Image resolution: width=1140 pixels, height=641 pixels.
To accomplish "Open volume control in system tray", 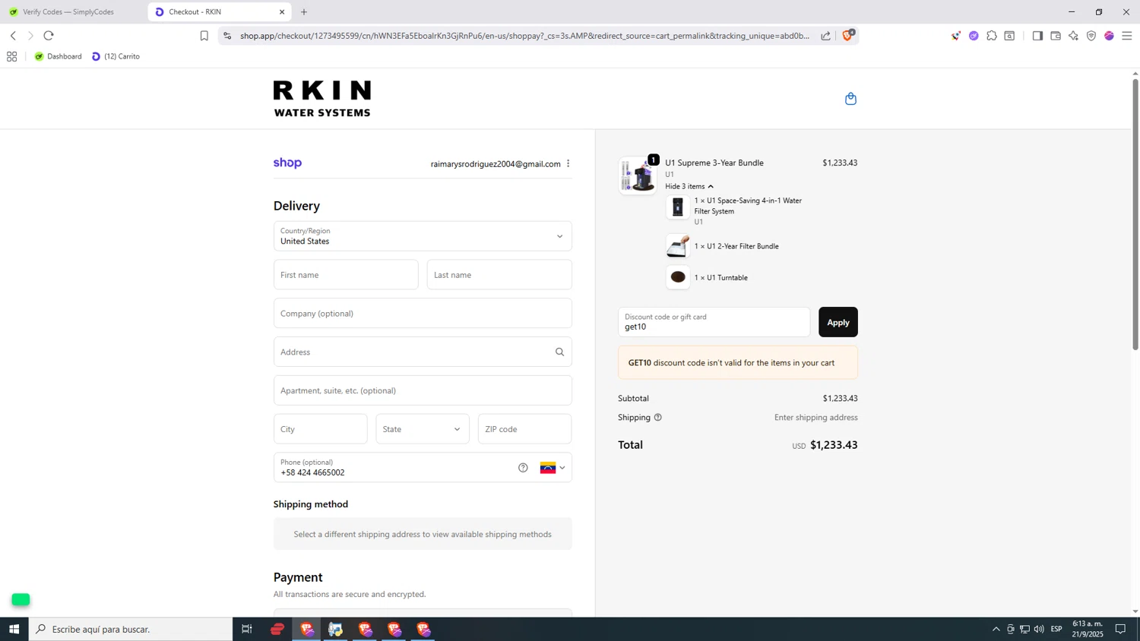I will tap(1039, 629).
